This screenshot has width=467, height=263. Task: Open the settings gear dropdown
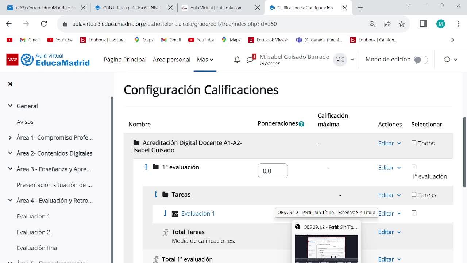(451, 60)
